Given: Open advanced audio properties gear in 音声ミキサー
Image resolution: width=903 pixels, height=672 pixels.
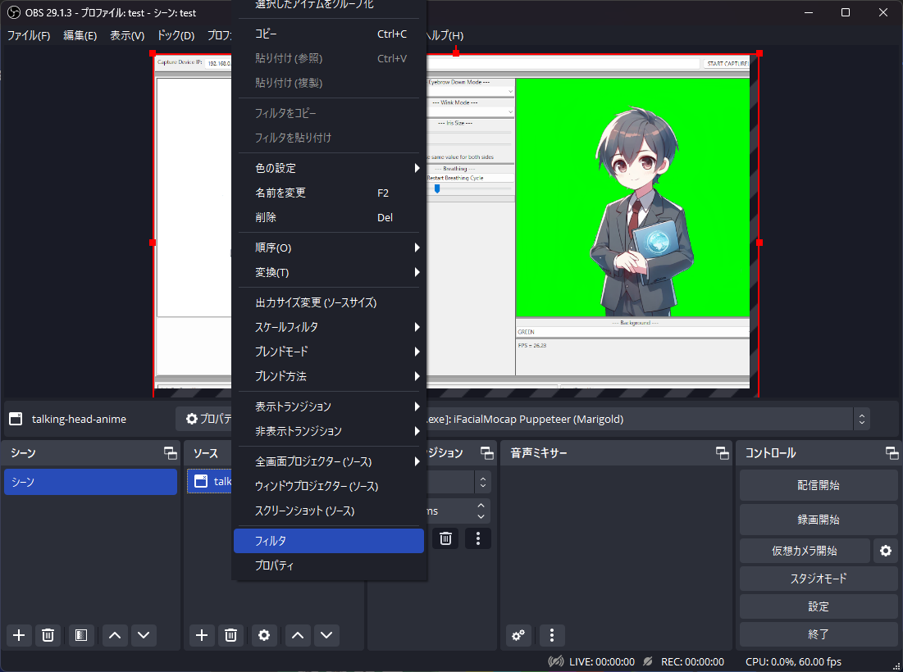Looking at the screenshot, I should [x=518, y=635].
